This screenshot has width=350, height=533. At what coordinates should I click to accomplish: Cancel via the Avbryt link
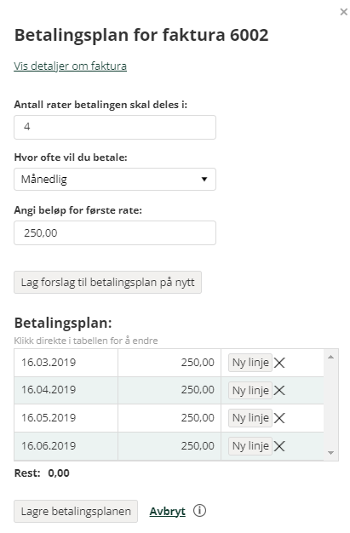(168, 511)
